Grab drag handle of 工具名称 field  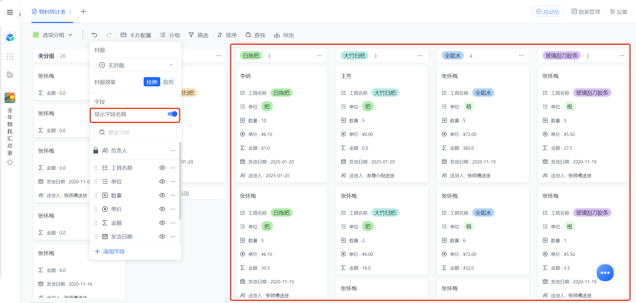(96, 168)
